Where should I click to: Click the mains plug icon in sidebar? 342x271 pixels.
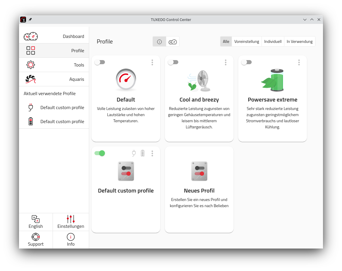(x=31, y=108)
